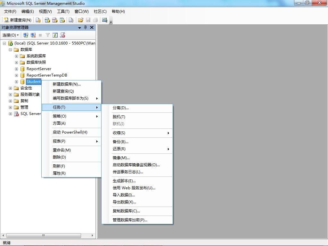
Task: Choose 启动 PowerShell(H)
Action: click(71, 132)
